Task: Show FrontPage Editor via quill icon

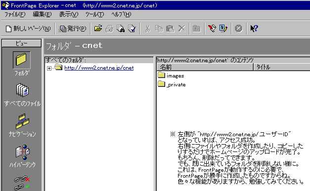Action: (212, 29)
